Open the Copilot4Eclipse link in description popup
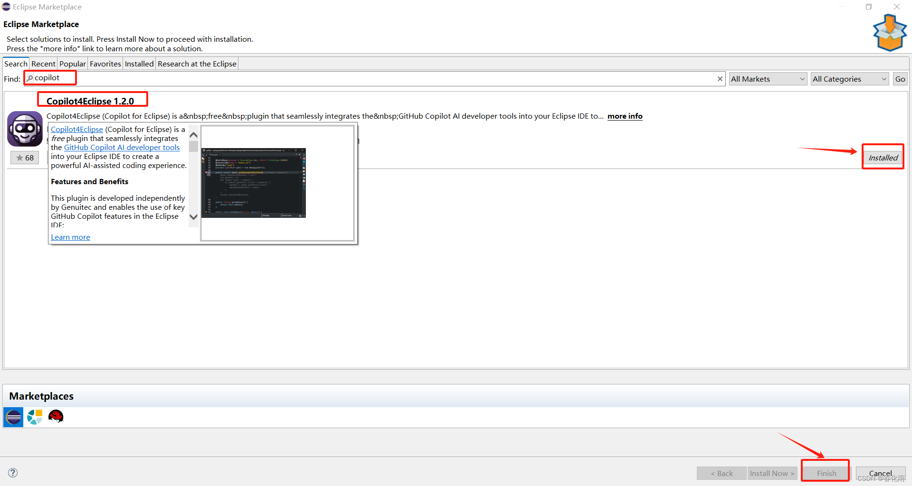 click(77, 129)
